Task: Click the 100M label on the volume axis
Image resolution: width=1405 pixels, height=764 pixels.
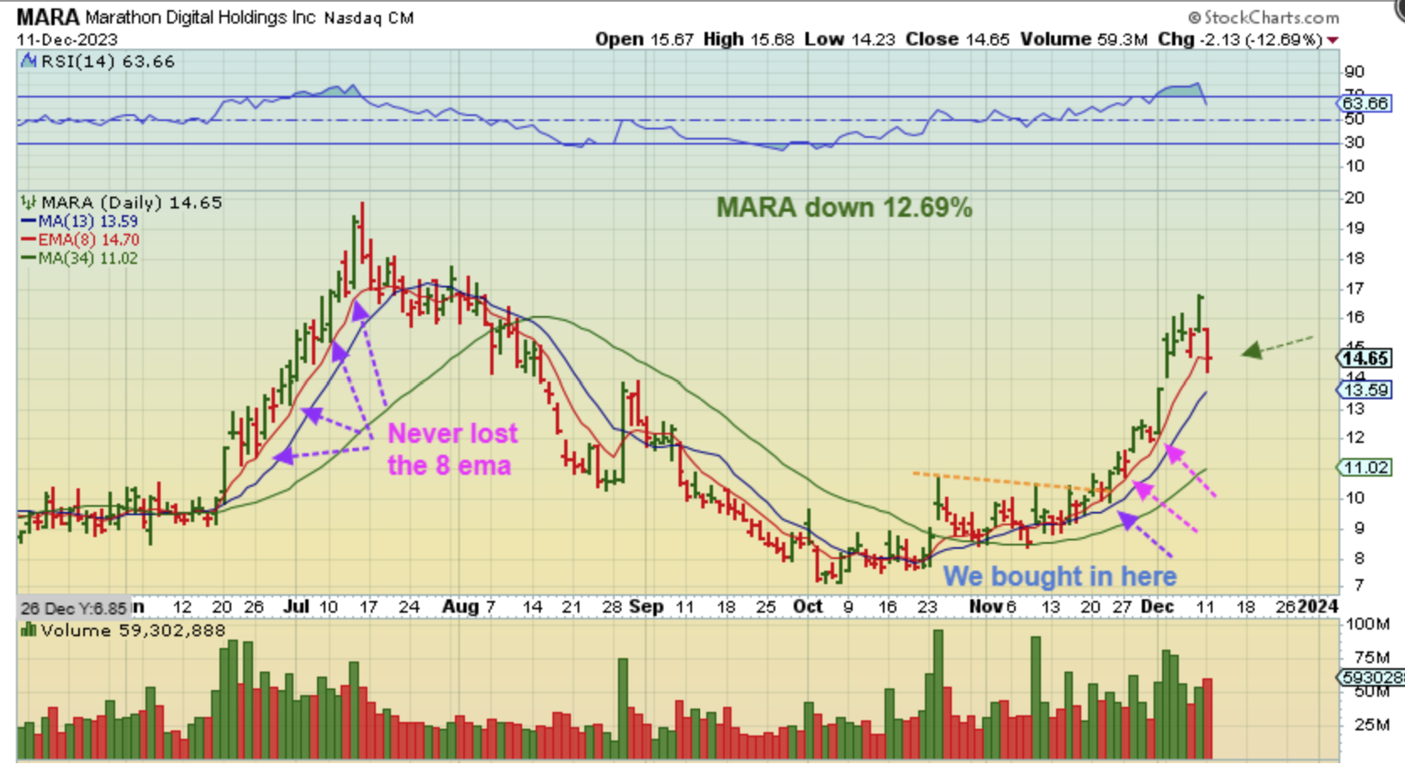Action: [x=1367, y=624]
